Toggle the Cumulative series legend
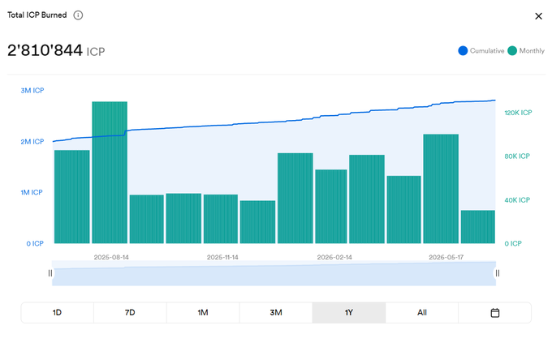Image resolution: width=552 pixels, height=351 pixels. click(481, 50)
